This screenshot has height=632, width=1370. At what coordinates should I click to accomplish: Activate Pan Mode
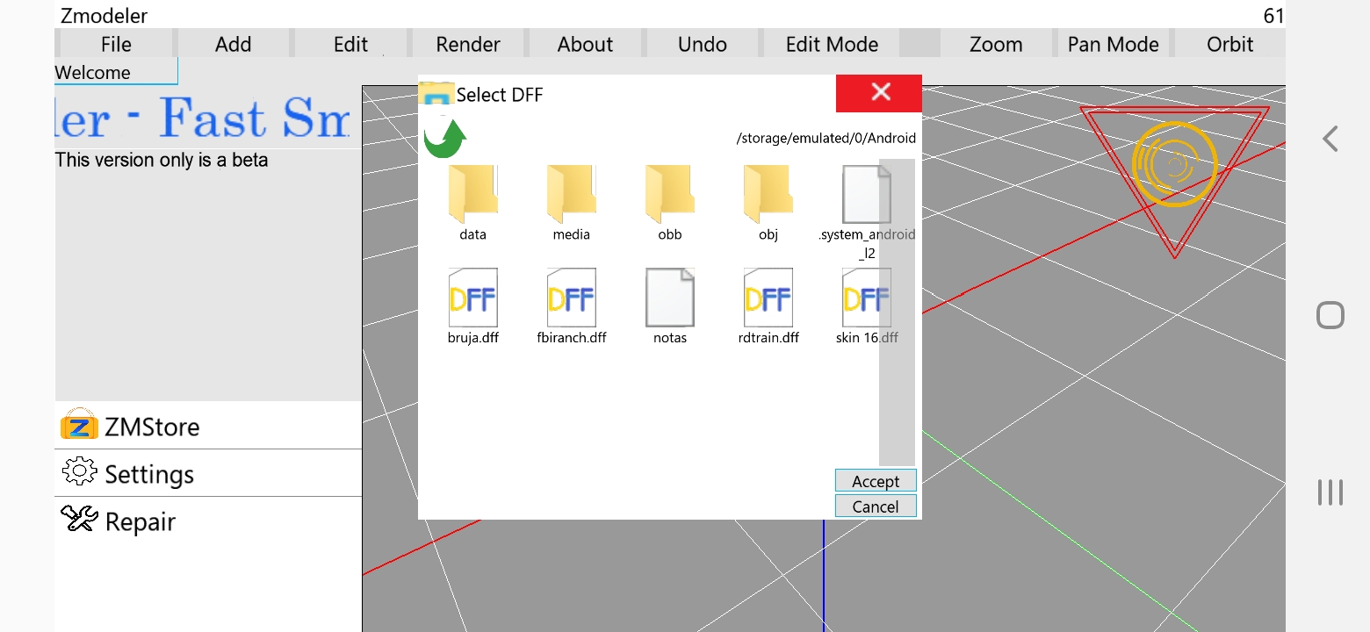coord(1114,44)
